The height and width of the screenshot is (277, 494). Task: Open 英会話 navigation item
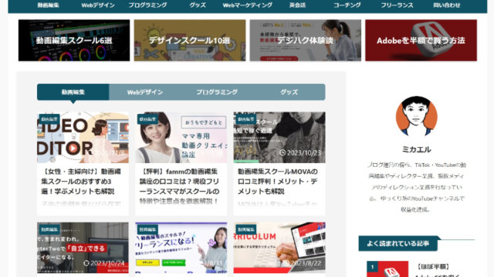297,5
